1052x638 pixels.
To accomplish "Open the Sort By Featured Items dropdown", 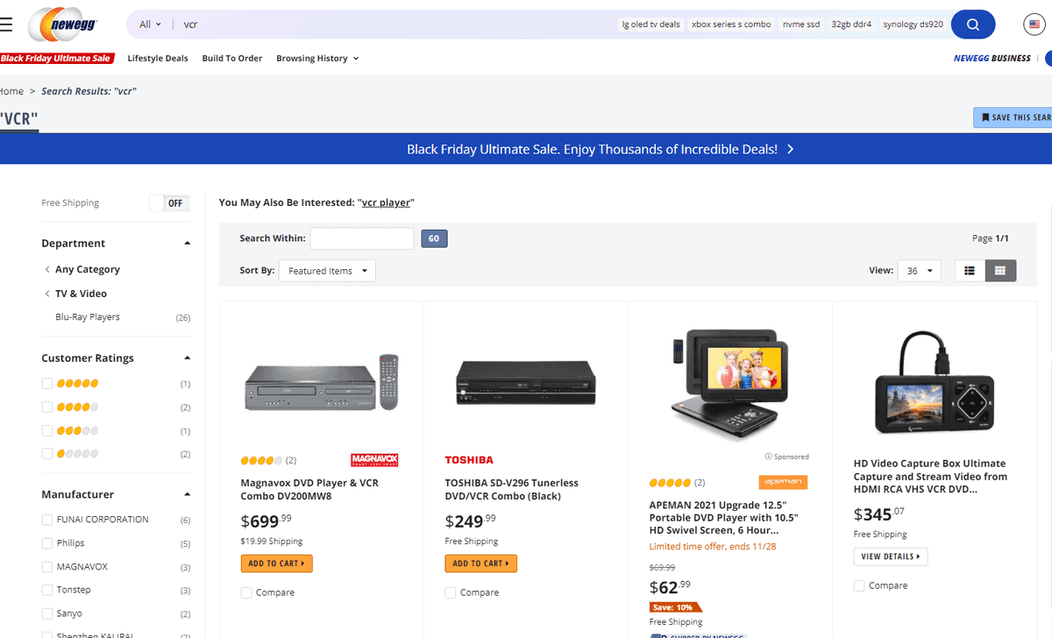I will (x=327, y=270).
